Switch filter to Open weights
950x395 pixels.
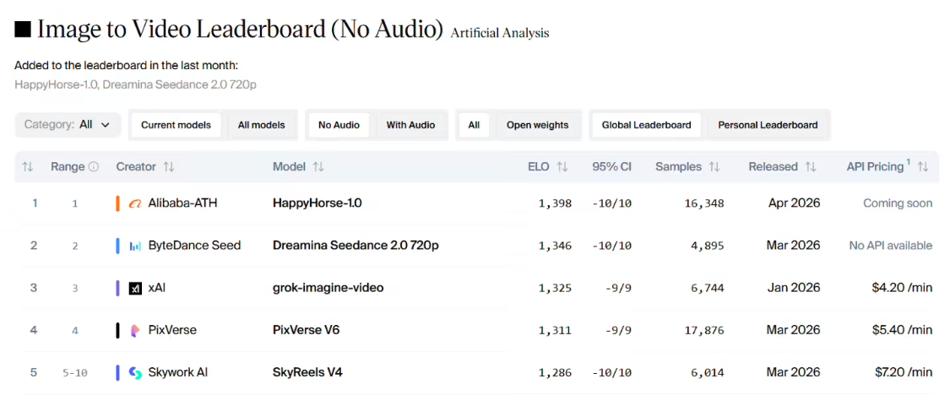tap(537, 125)
